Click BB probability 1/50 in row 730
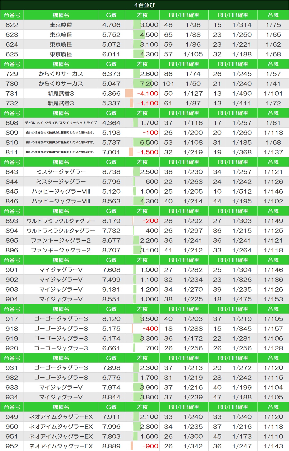This screenshot has height=451, width=289. 193,84
